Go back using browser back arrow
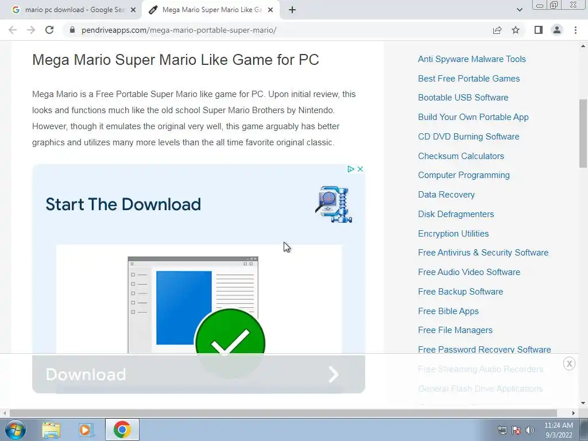This screenshot has width=588, height=441. pos(13,30)
